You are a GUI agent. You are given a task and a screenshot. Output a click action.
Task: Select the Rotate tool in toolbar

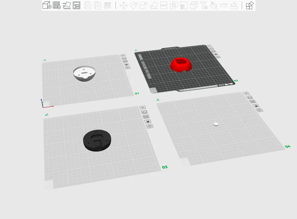[x=134, y=5]
